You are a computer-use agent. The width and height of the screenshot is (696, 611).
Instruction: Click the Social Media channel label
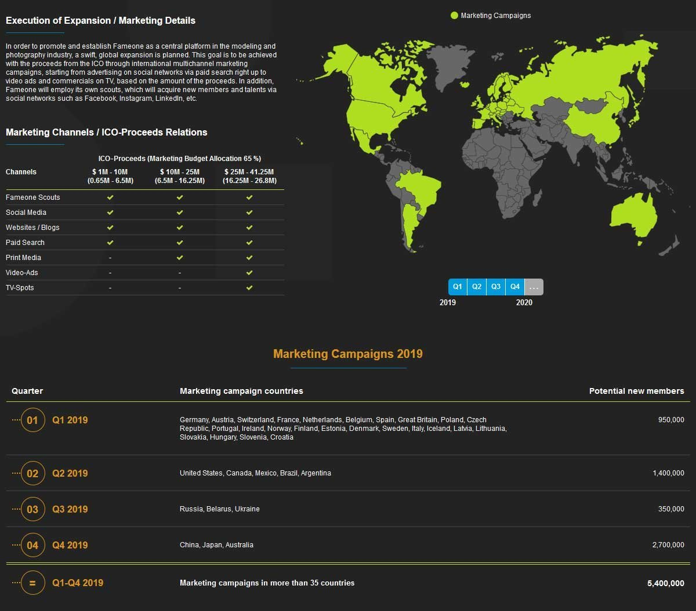26,213
